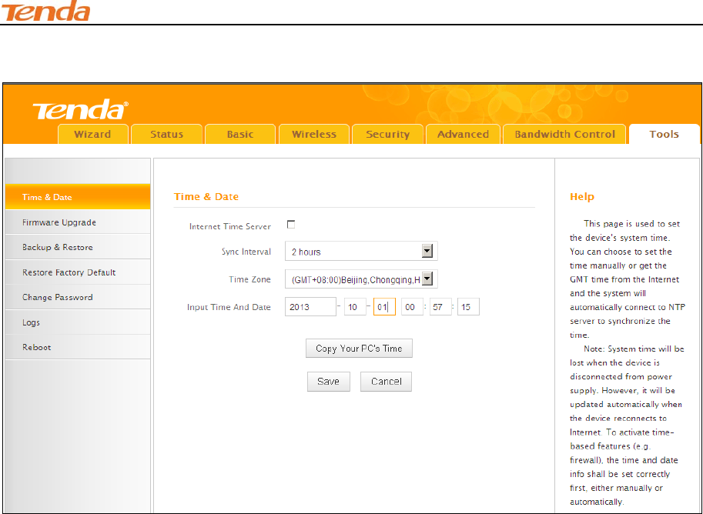Screen dimensions: 703x514
Task: Click the Time Zone label
Action: click(x=249, y=279)
